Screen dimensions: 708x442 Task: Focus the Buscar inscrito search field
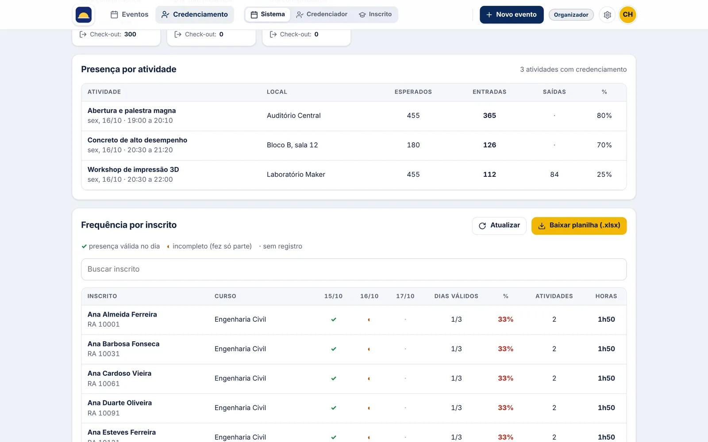pos(354,269)
